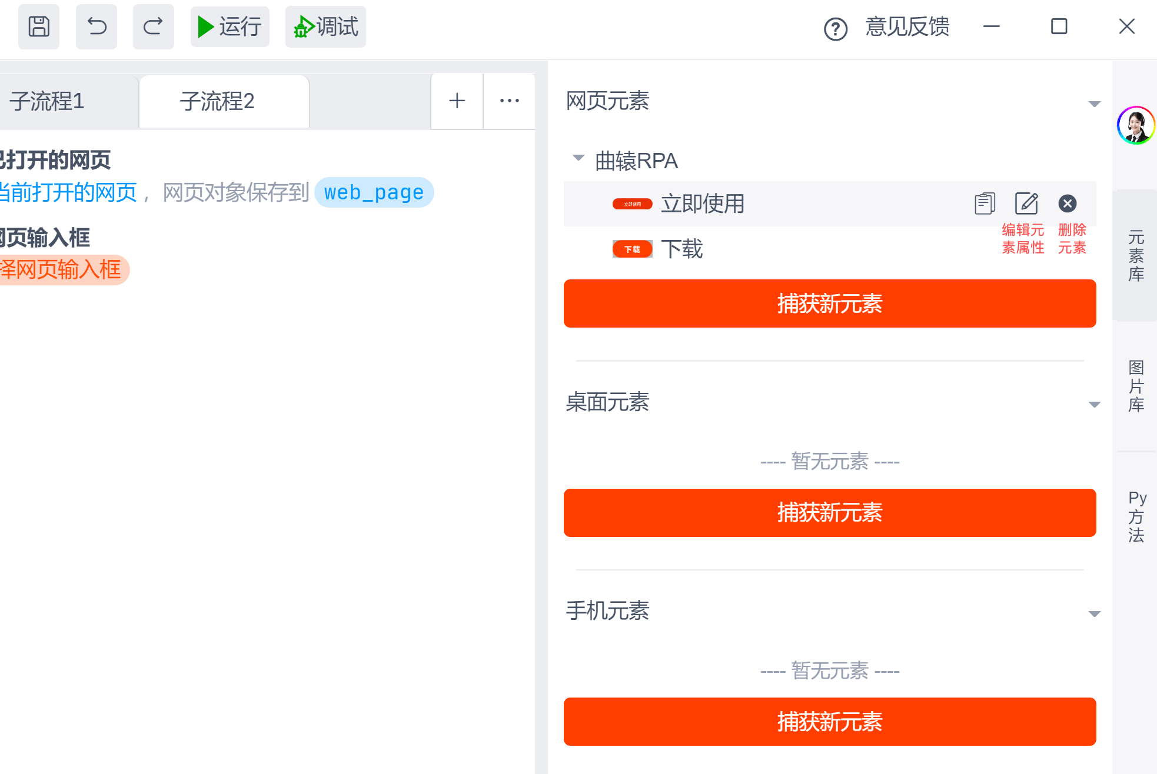Click the help question mark icon
Viewport: 1157px width, 774px height.
[x=835, y=28]
